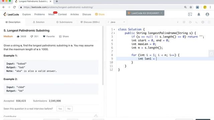Click the browser address bar URL
Screen dimensions: 214x120
click(58, 7)
